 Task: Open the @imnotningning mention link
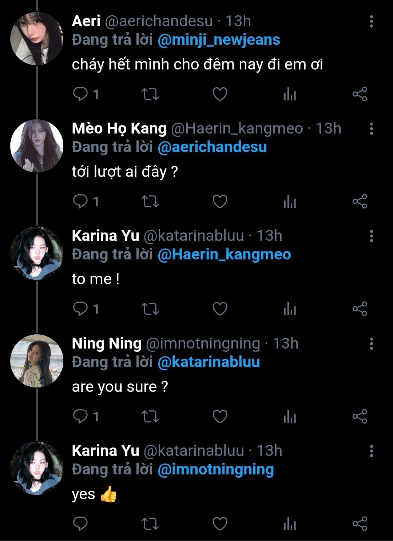click(215, 469)
